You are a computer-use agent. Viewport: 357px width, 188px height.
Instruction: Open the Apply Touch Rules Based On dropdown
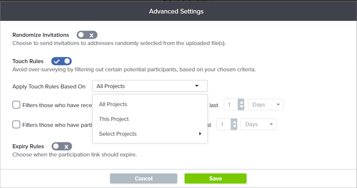150,86
